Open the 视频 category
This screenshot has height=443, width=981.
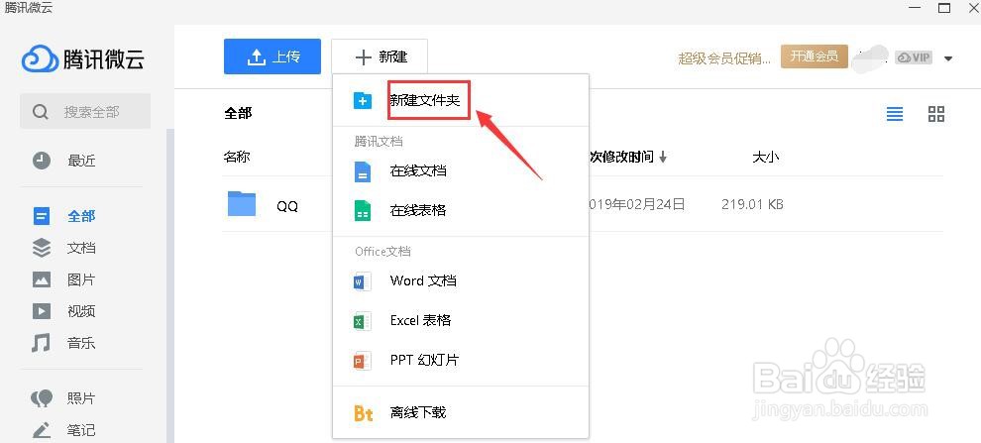click(81, 311)
